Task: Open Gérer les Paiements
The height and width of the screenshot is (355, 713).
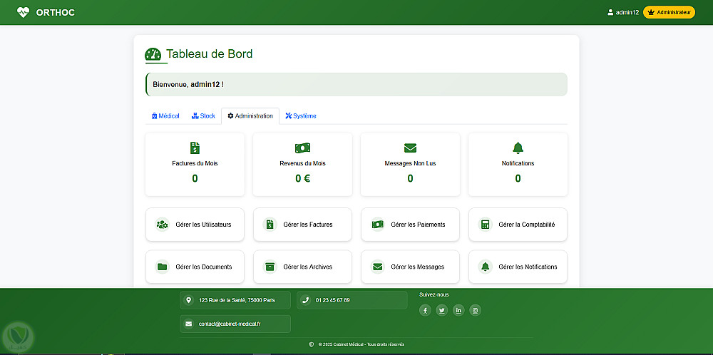Action: [410, 225]
